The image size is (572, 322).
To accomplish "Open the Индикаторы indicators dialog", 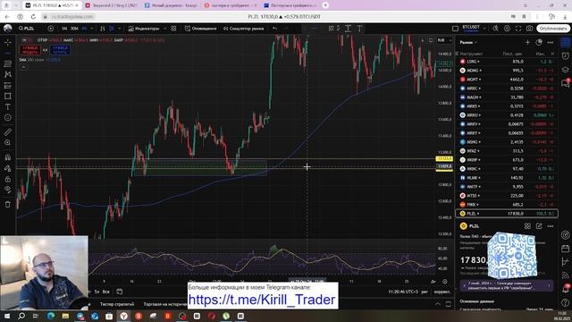I will (x=144, y=29).
